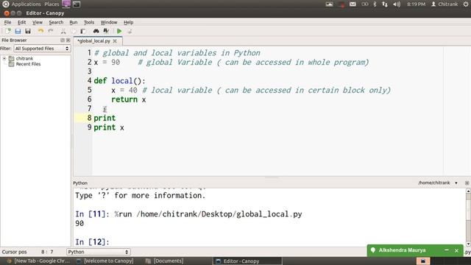Open the Python language dropdown in status bar
471x265 pixels.
[98, 252]
